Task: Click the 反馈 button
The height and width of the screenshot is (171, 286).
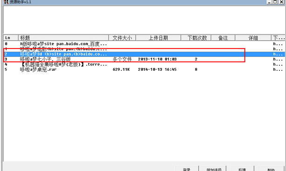Action: click(x=242, y=169)
